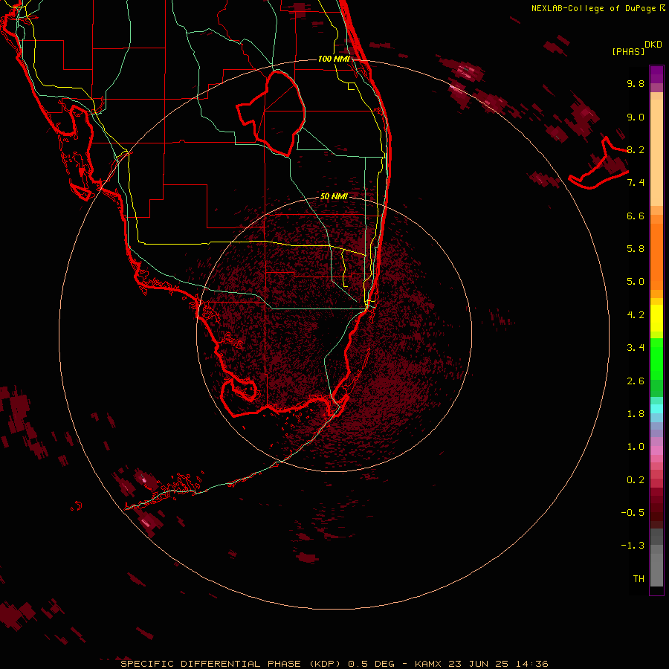Screen dimensions: 669x669
Task: Click the 5.8 color scale value
Action: [636, 249]
